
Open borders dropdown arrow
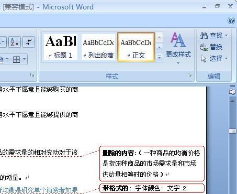(x=24, y=59)
